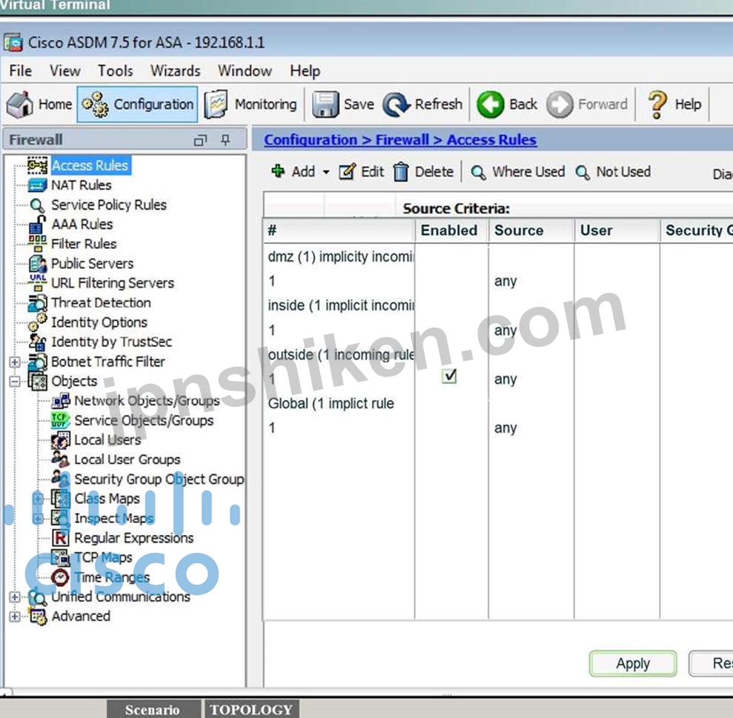
Task: Open the Tools menu
Action: point(116,71)
